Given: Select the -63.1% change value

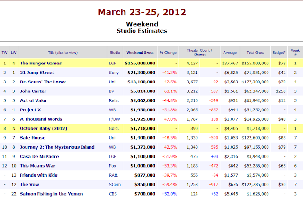Looking at the screenshot, I should (169, 91).
